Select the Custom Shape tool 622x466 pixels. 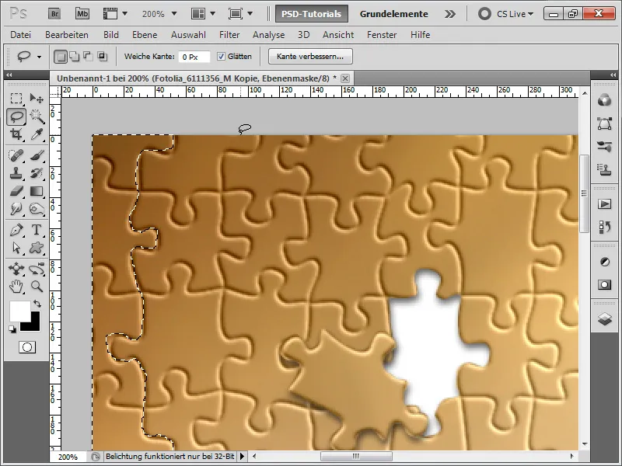(x=37, y=248)
